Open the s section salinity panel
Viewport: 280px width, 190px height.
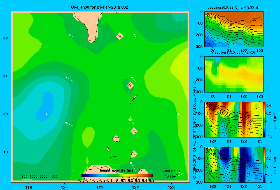(234, 74)
